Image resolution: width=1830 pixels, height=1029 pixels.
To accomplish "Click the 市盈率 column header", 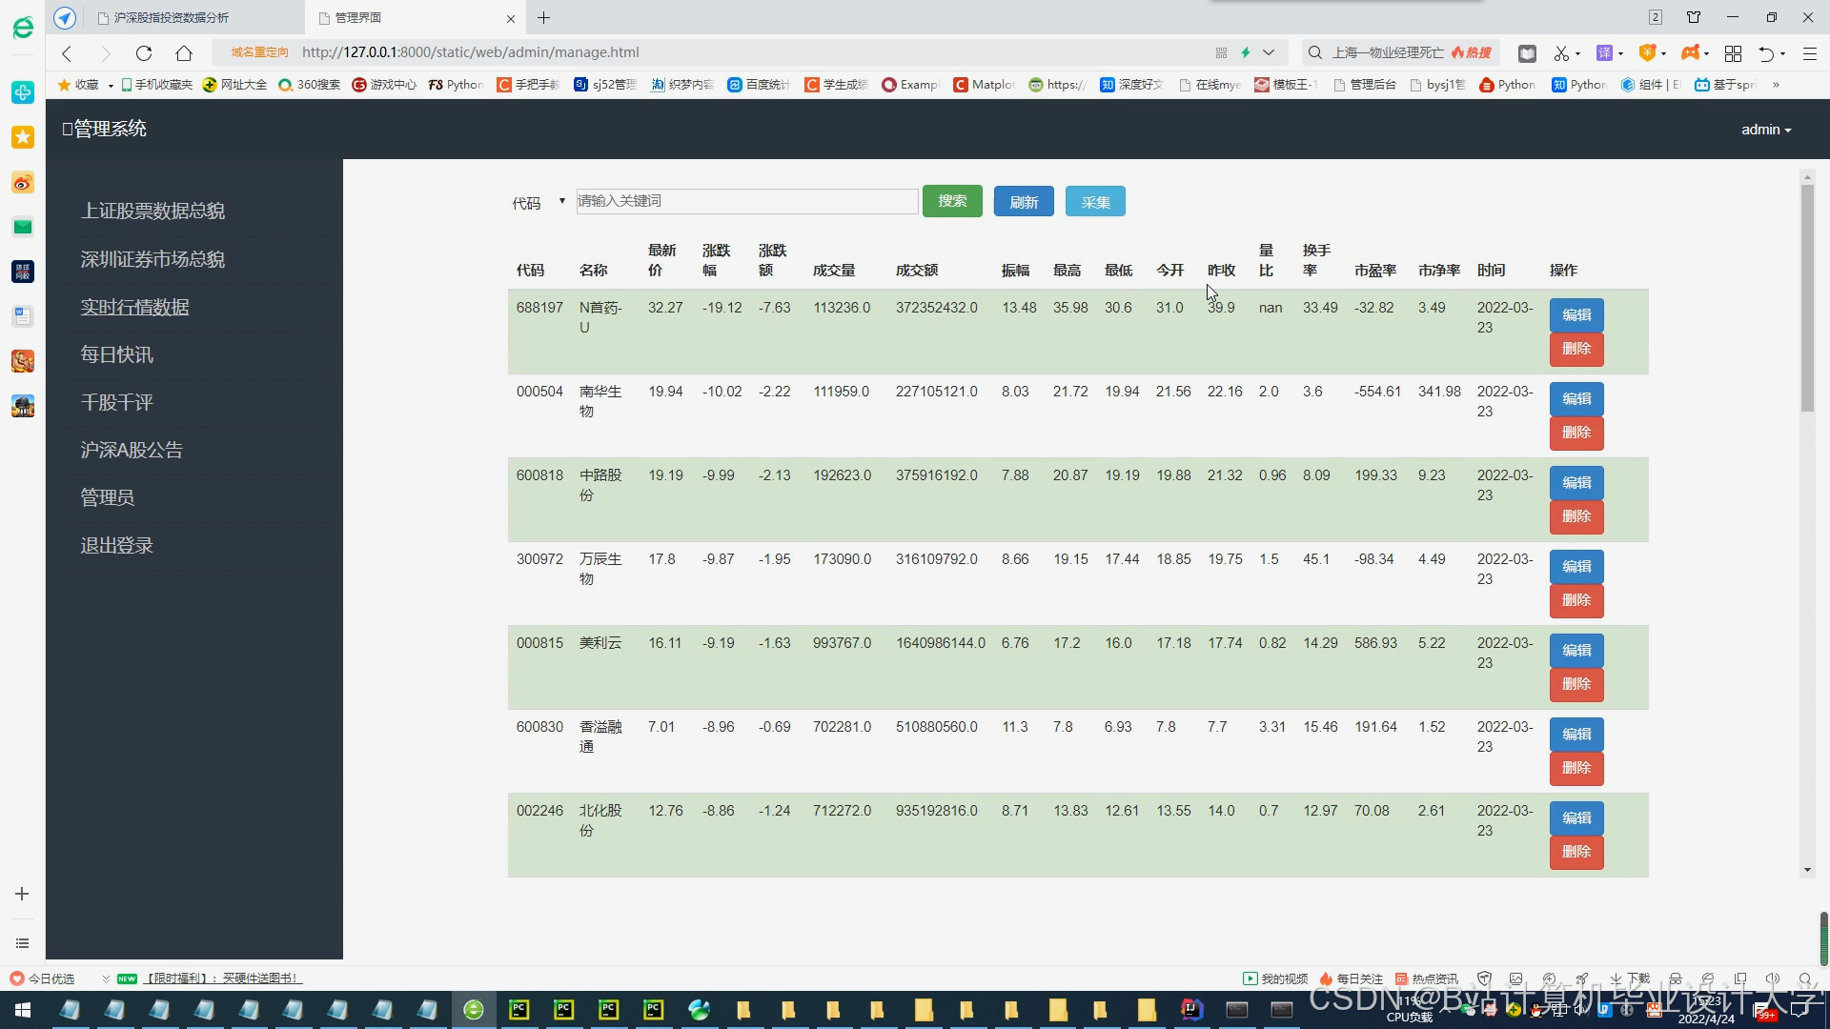I will (1375, 271).
